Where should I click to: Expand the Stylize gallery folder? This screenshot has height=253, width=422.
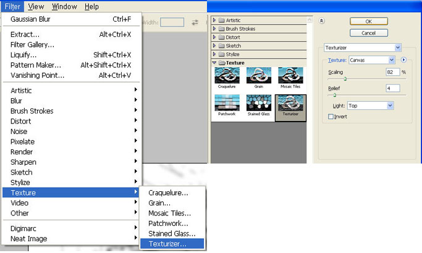[x=214, y=54]
